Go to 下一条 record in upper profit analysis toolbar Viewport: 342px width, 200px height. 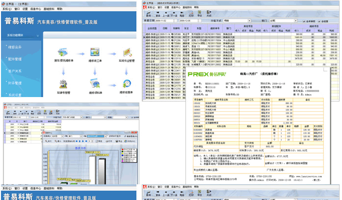tap(174, 14)
